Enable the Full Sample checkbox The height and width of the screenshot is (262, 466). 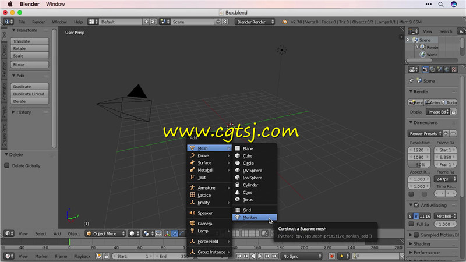pos(411,224)
